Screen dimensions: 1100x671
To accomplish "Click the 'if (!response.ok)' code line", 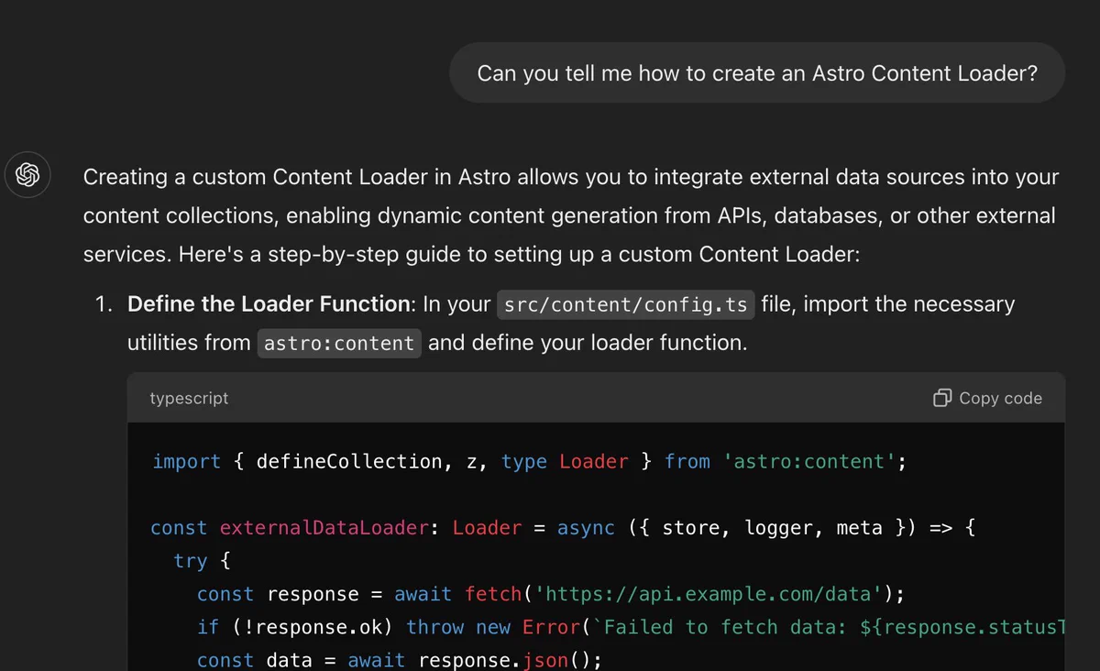I will point(631,627).
